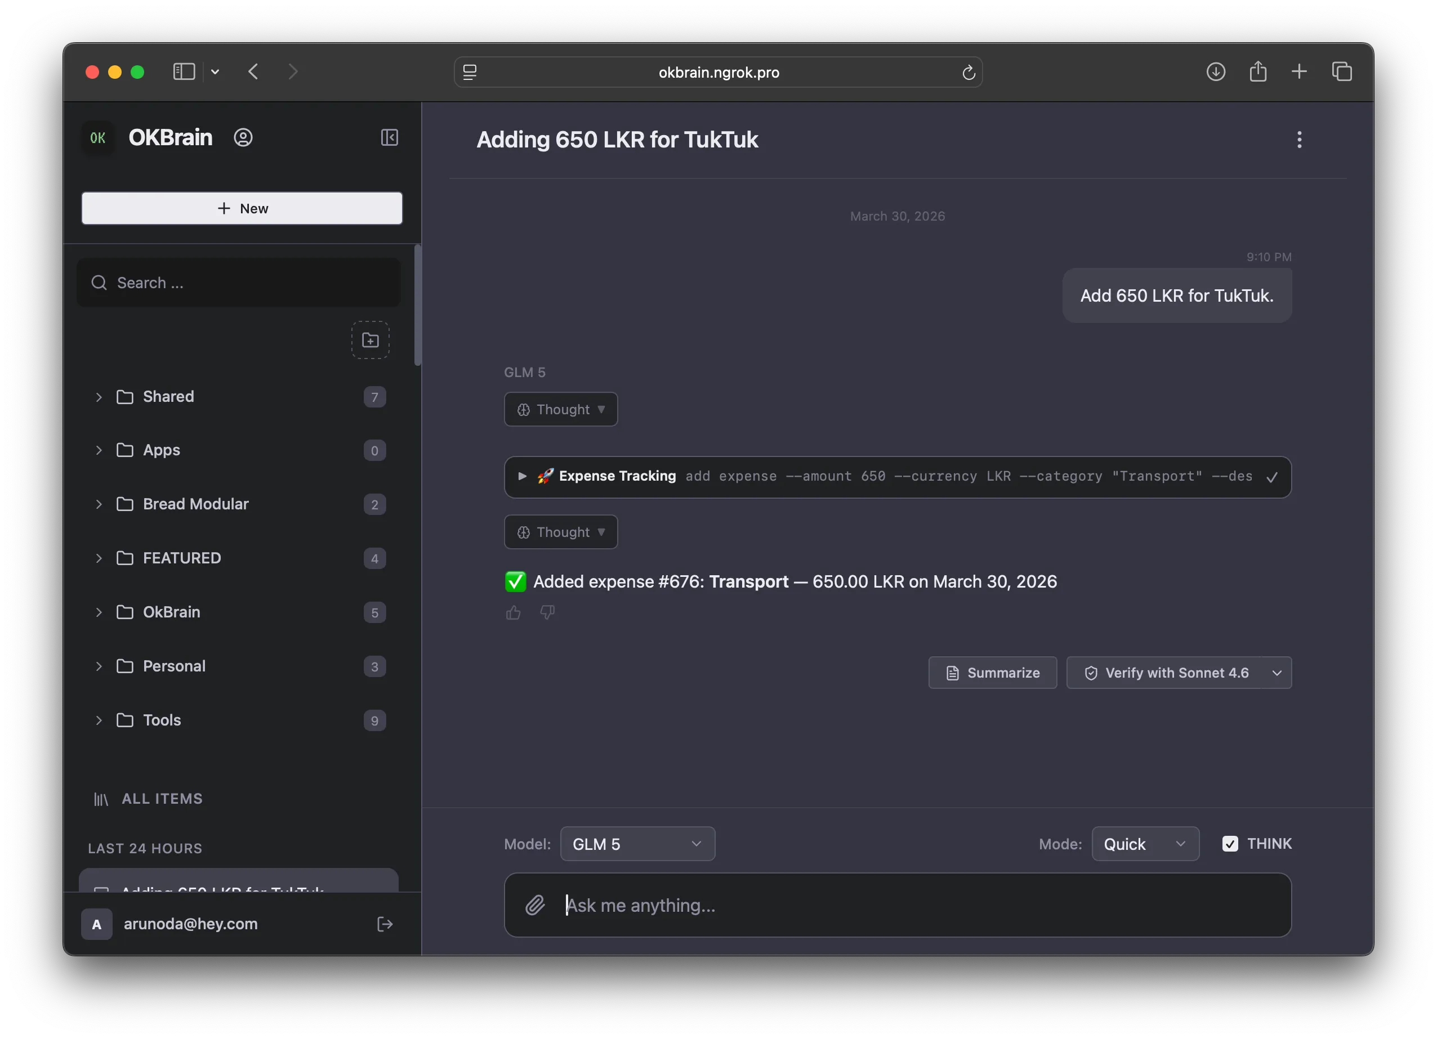Click the Ask me anything input field
The width and height of the screenshot is (1437, 1039).
(824, 906)
